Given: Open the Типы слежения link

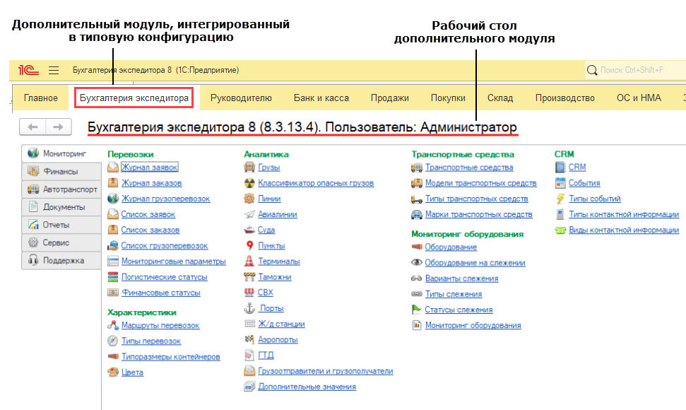Looking at the screenshot, I should (x=454, y=294).
